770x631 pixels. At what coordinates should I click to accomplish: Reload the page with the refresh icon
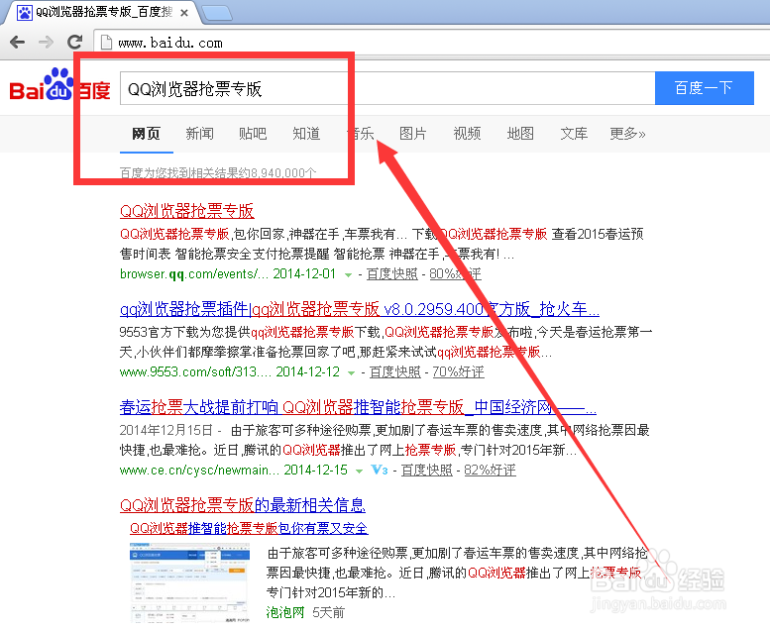coord(74,43)
